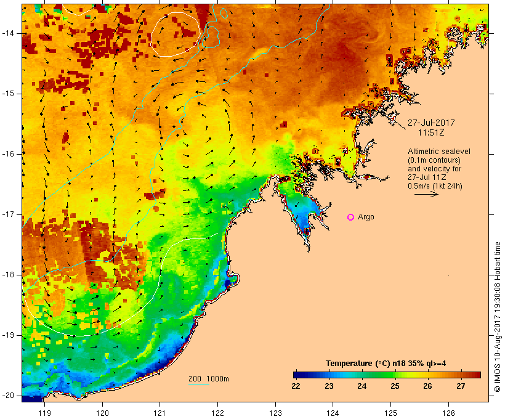Click colorbar label '25'

click(x=395, y=386)
